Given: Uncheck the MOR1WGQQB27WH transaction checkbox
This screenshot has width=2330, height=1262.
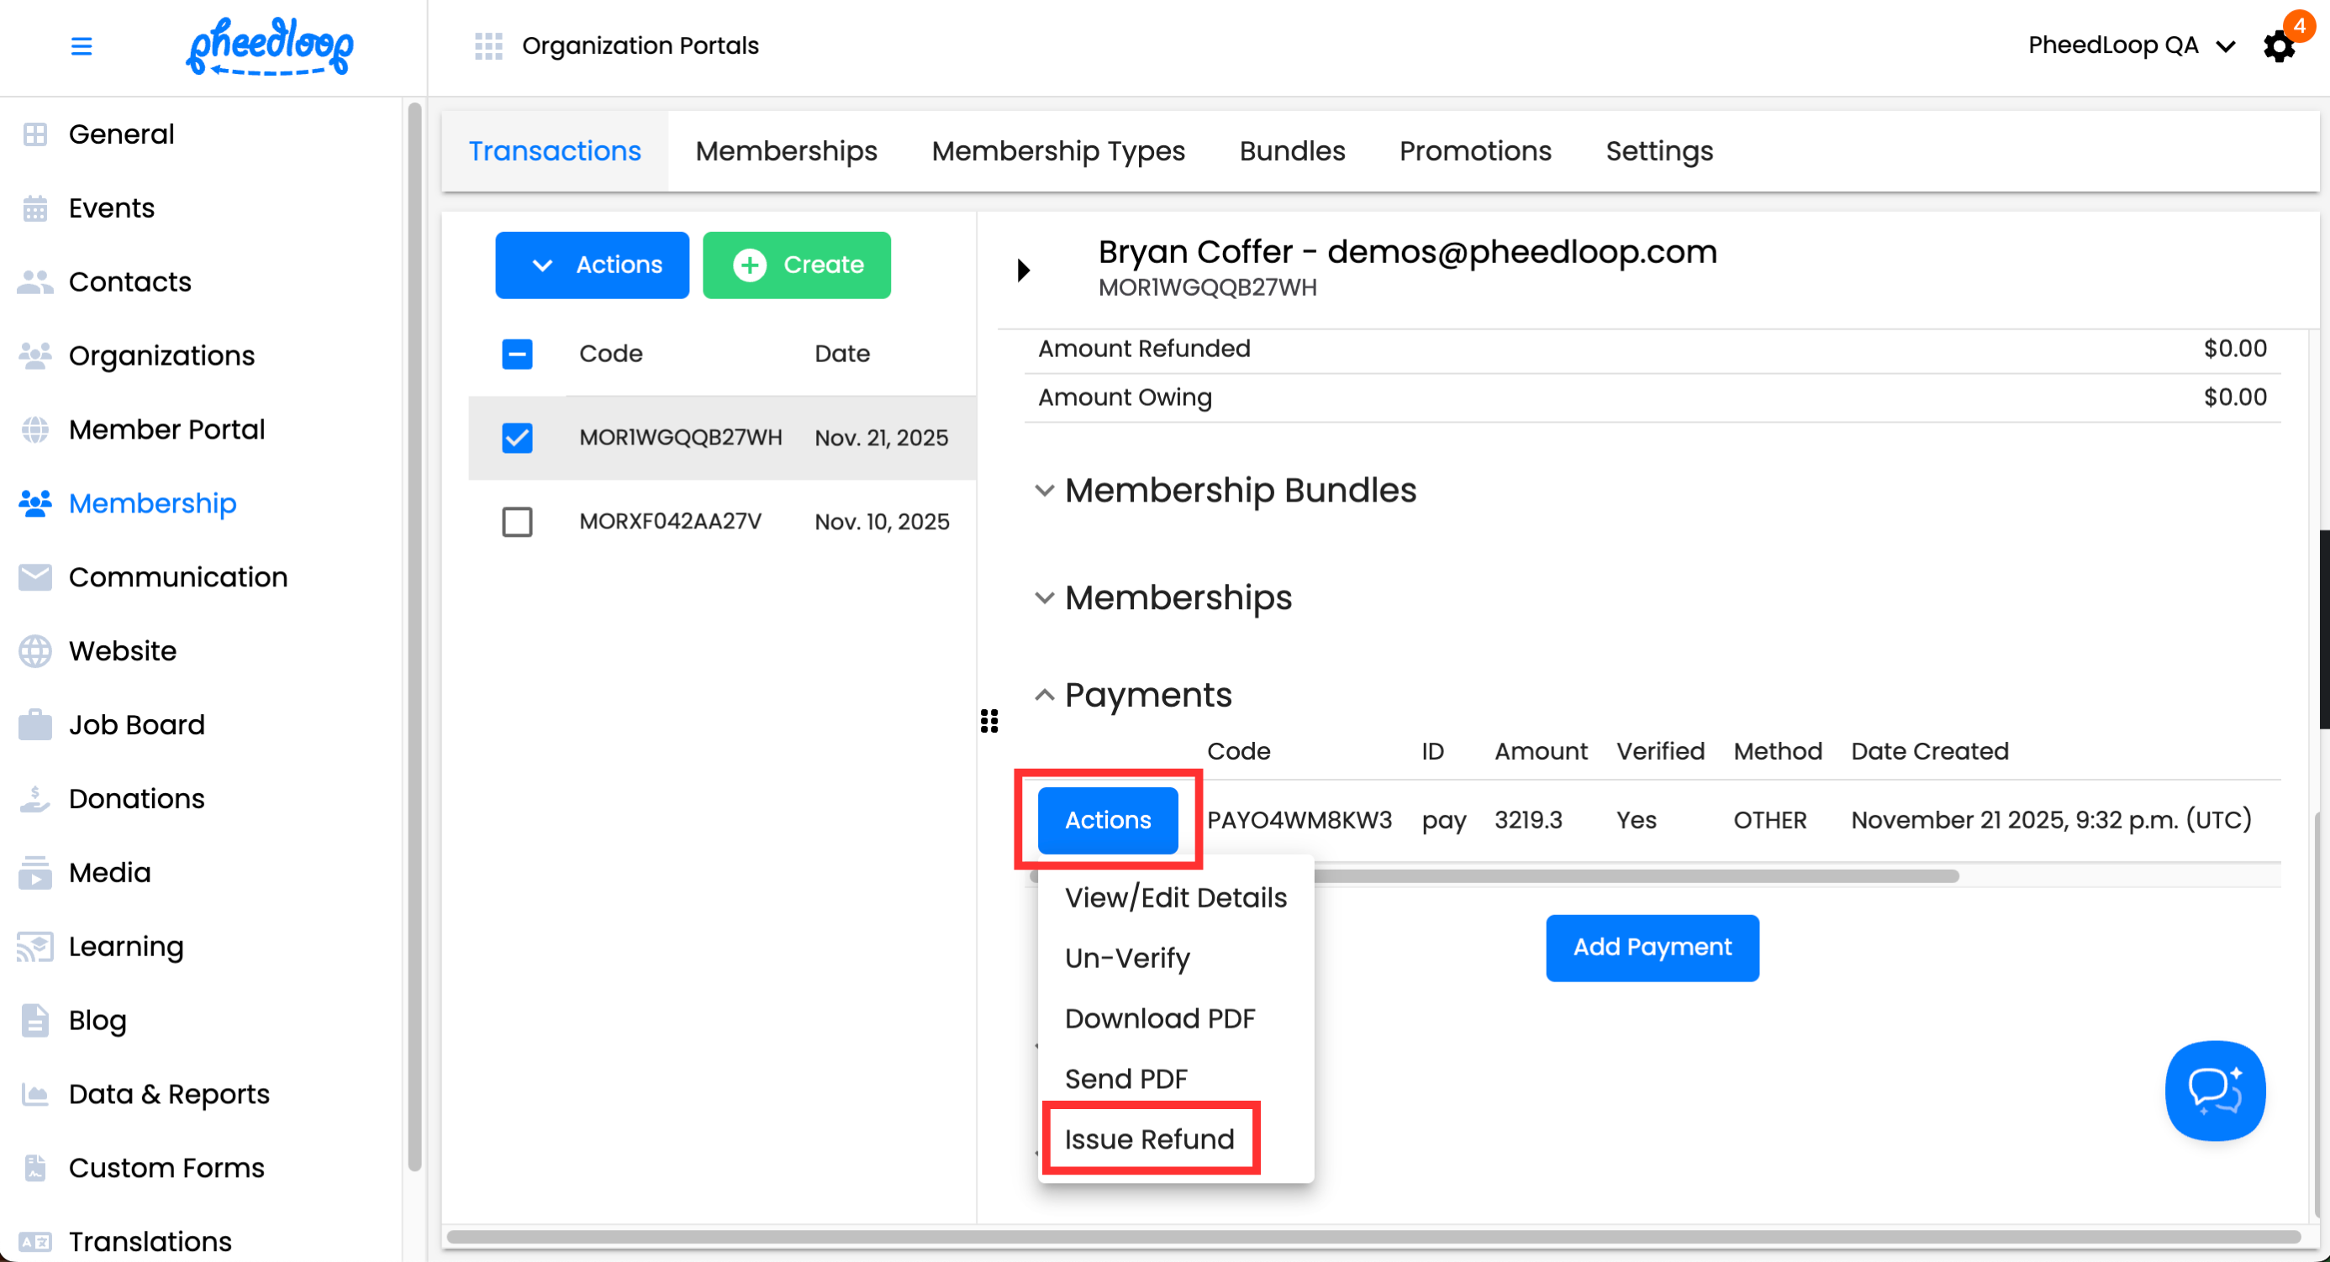Looking at the screenshot, I should (518, 439).
